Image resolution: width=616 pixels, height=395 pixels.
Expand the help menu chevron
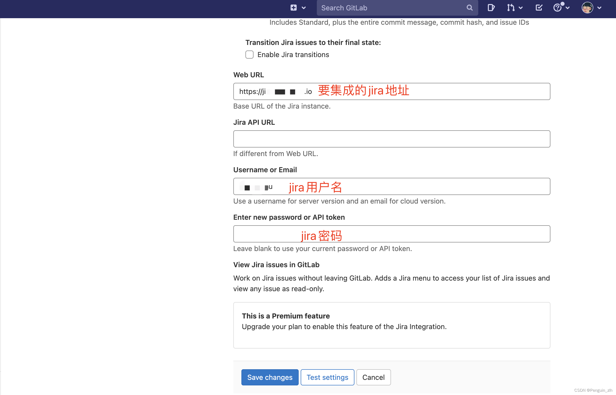568,8
